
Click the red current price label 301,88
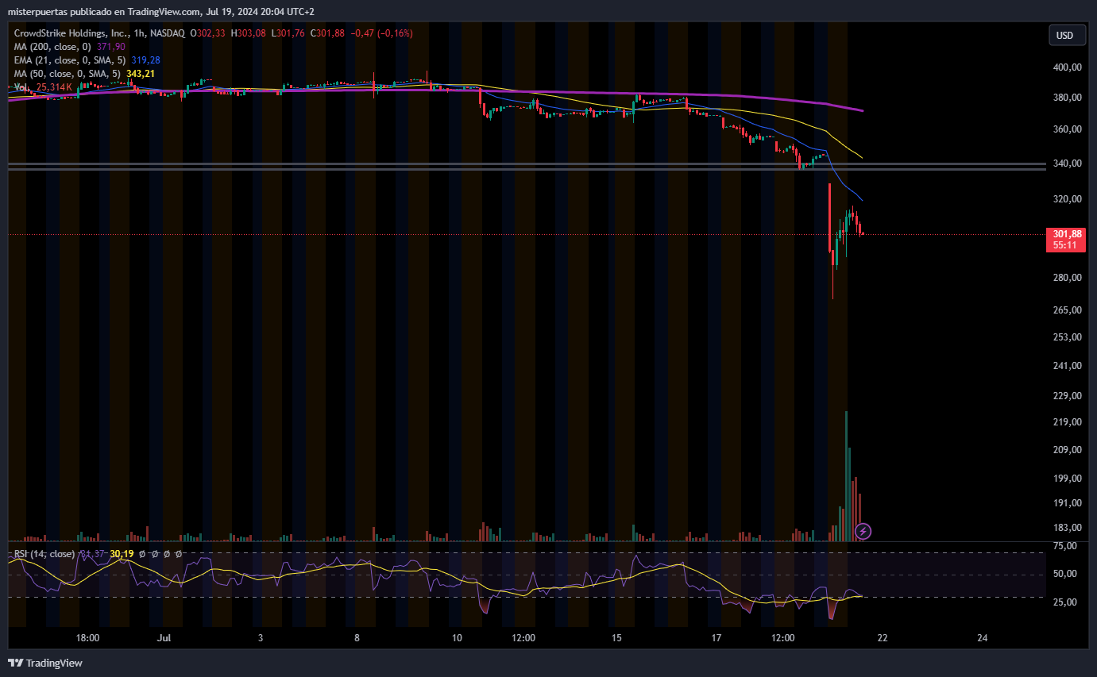[1068, 234]
